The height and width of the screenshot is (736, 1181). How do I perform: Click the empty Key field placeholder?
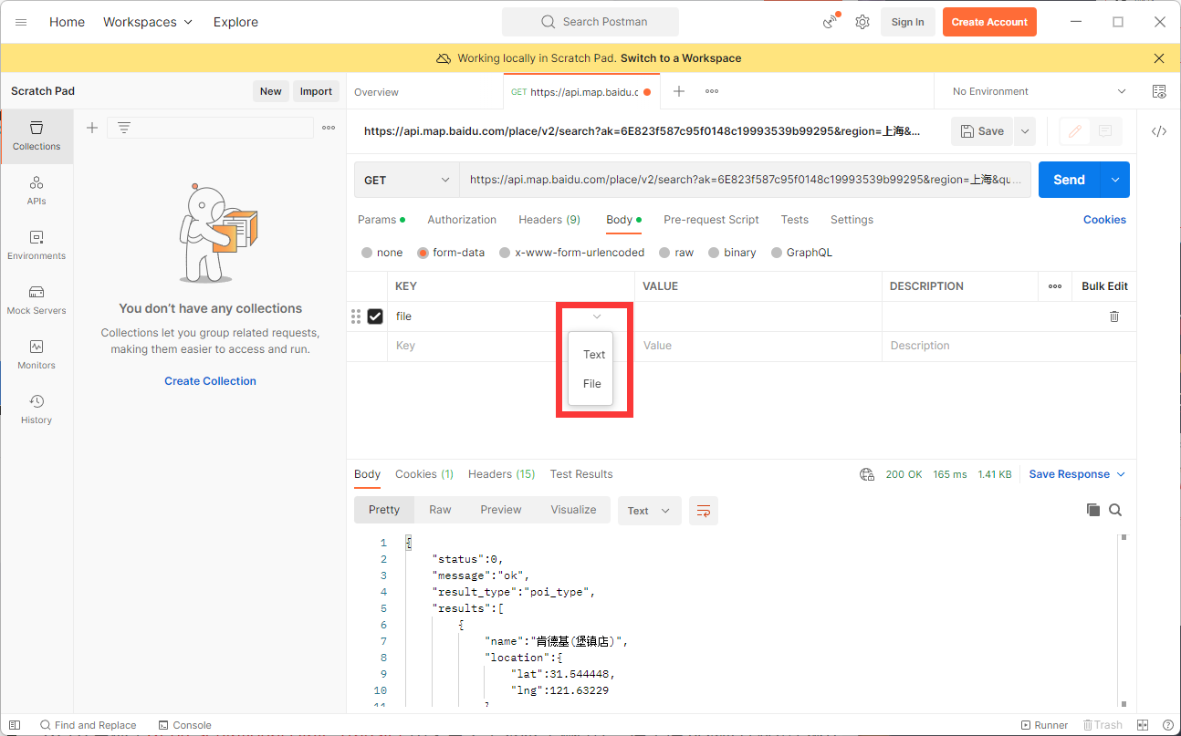tap(511, 347)
